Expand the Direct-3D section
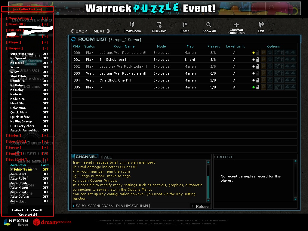 [x=45, y=24]
